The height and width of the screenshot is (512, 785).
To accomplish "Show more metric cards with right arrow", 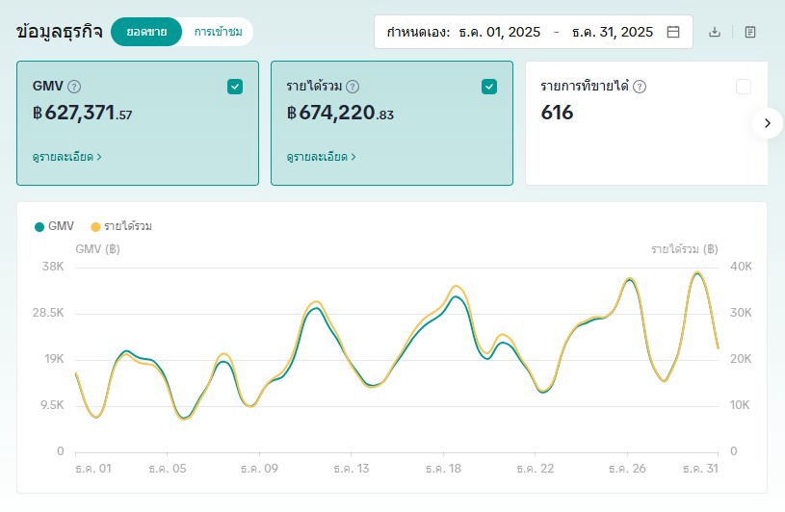I will point(767,123).
